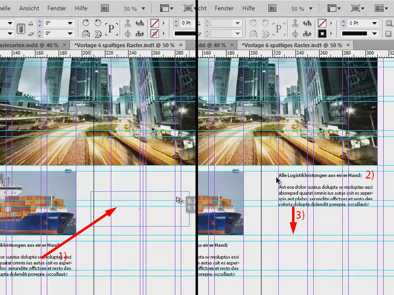The height and width of the screenshot is (295, 394).
Task: Increase stroke weight with the up stepper
Action: click(343, 21)
